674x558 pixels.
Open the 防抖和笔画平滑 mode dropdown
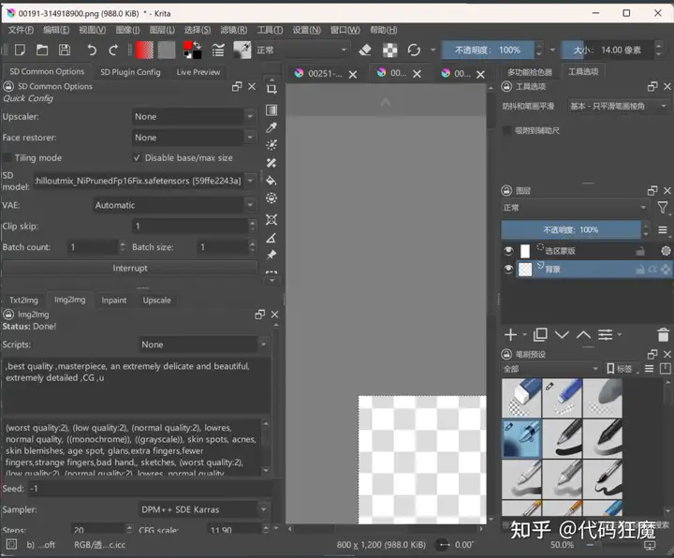619,106
